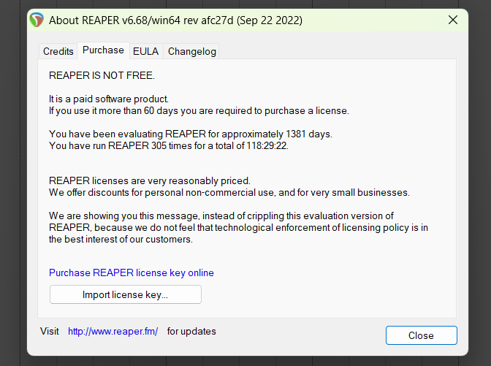Open the EULA tab

[x=146, y=51]
